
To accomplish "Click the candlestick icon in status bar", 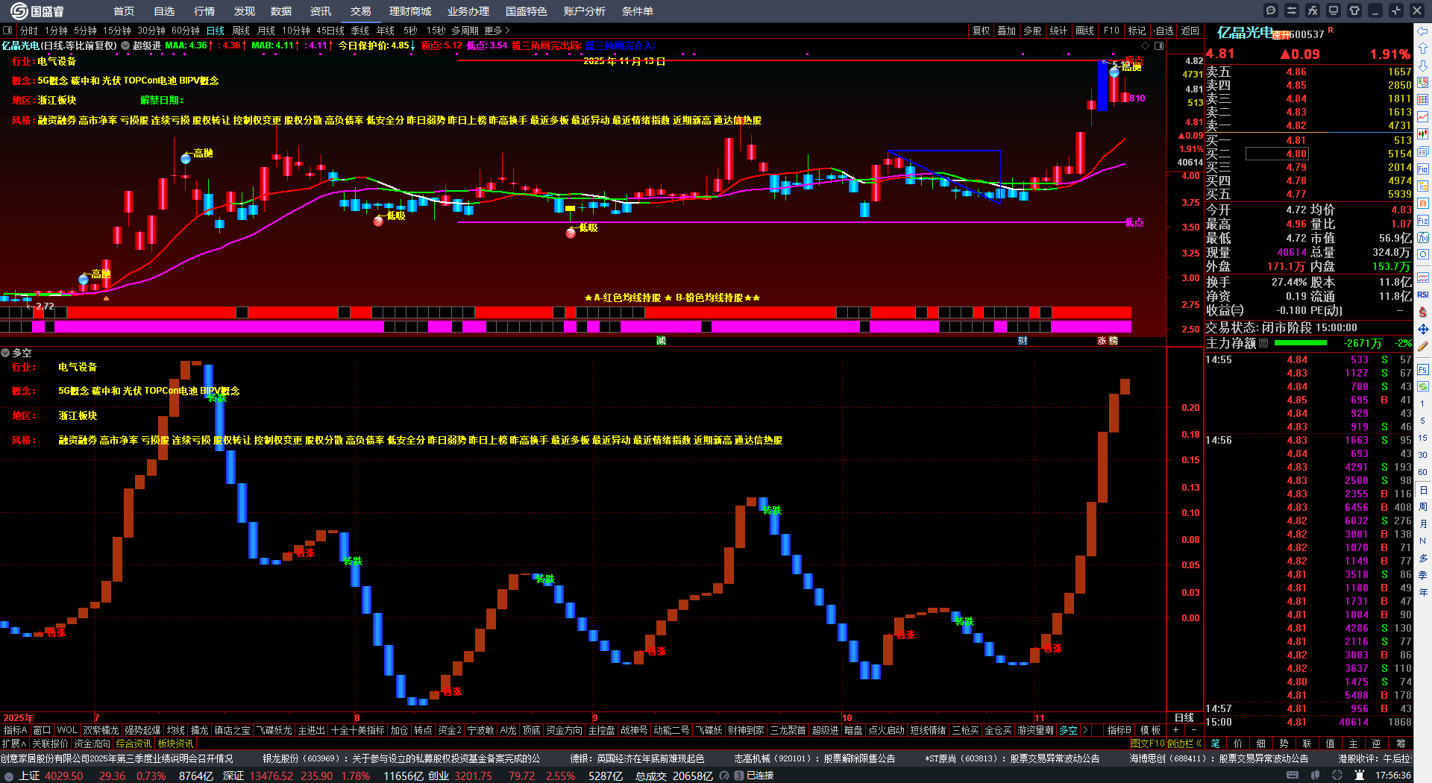I will [1316, 776].
